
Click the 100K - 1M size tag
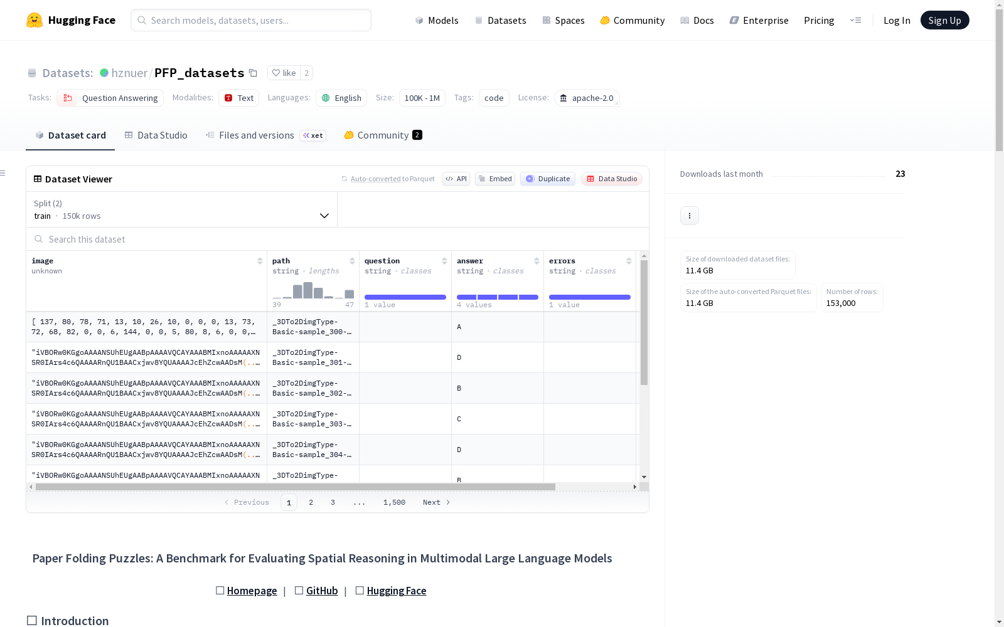point(422,98)
